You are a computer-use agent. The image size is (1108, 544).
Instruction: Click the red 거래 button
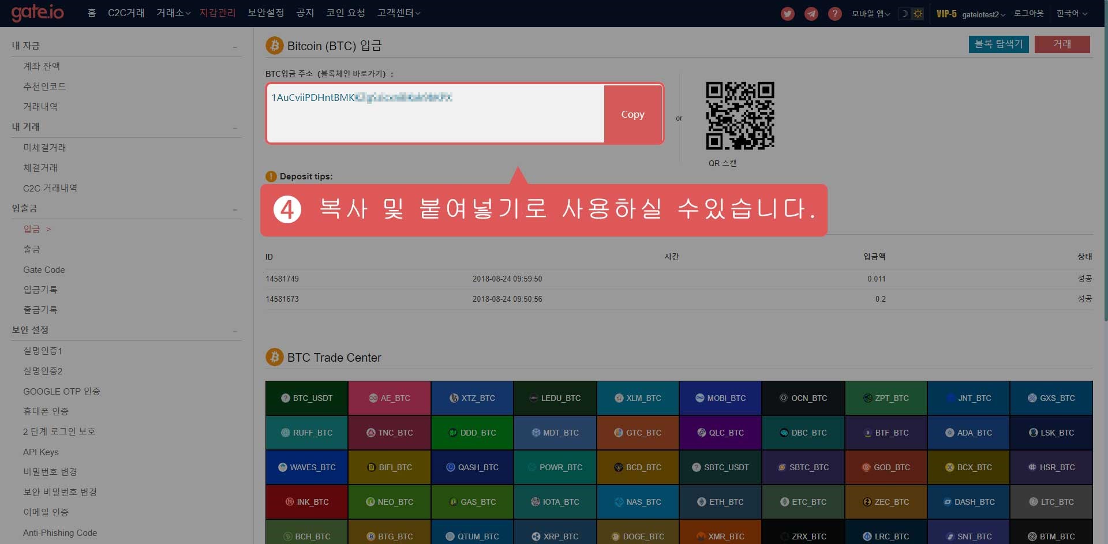click(1062, 44)
